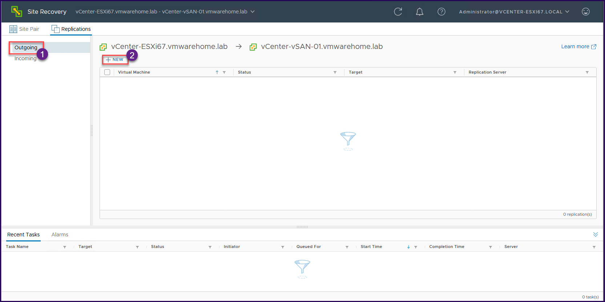Filter the Queued For column
Image resolution: width=605 pixels, height=302 pixels.
347,247
